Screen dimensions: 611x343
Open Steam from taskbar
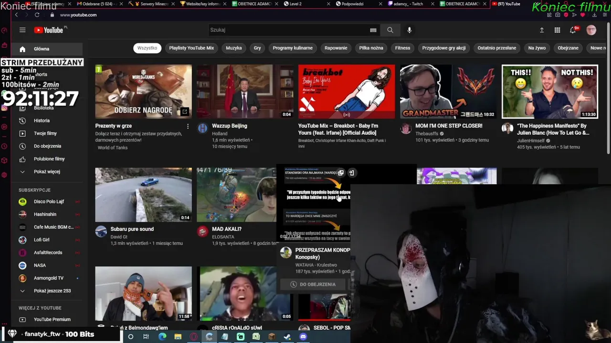coord(287,337)
